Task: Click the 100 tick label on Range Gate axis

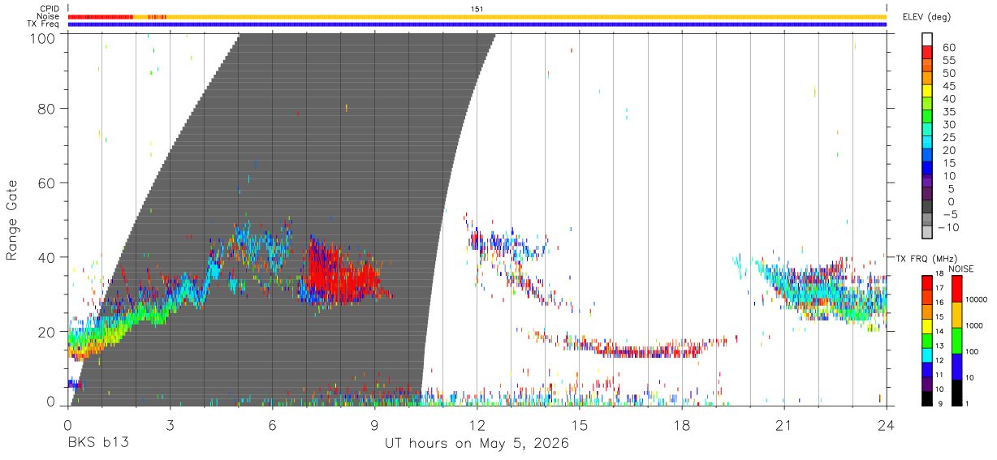Action: pos(44,38)
